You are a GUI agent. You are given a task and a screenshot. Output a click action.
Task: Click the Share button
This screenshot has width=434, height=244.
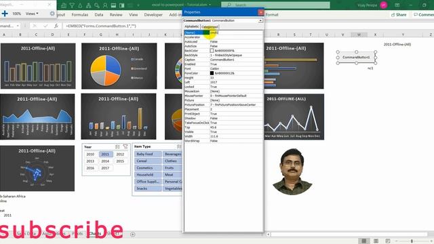point(399,15)
